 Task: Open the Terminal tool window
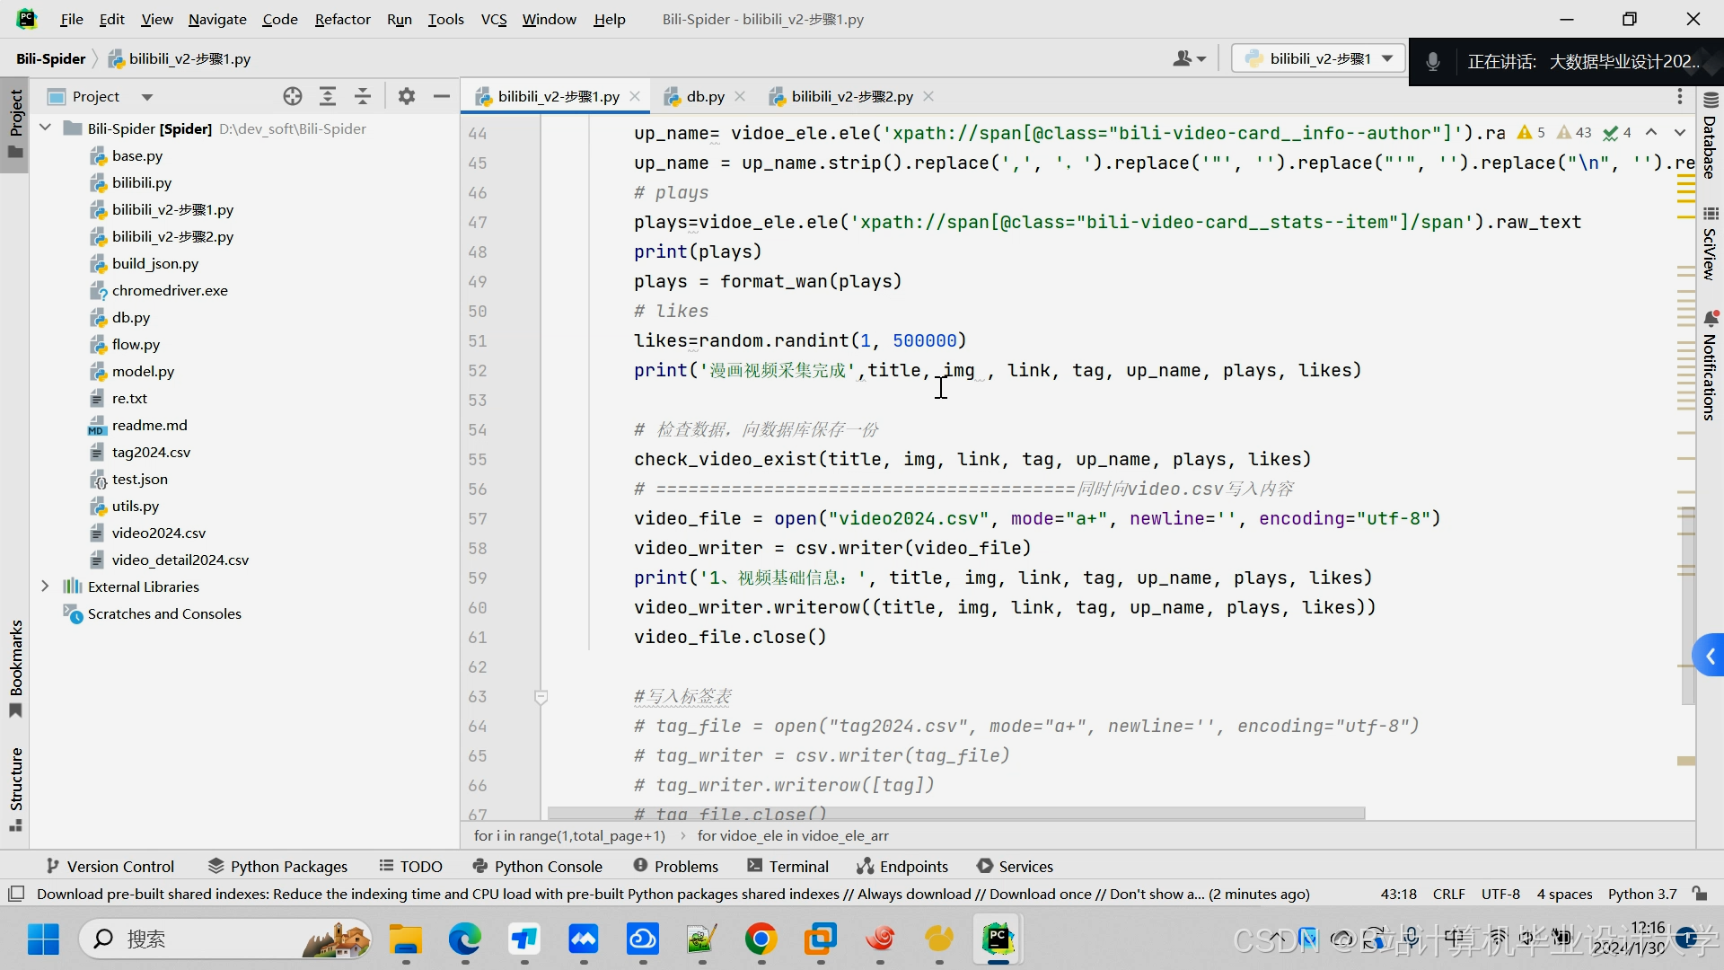(787, 866)
